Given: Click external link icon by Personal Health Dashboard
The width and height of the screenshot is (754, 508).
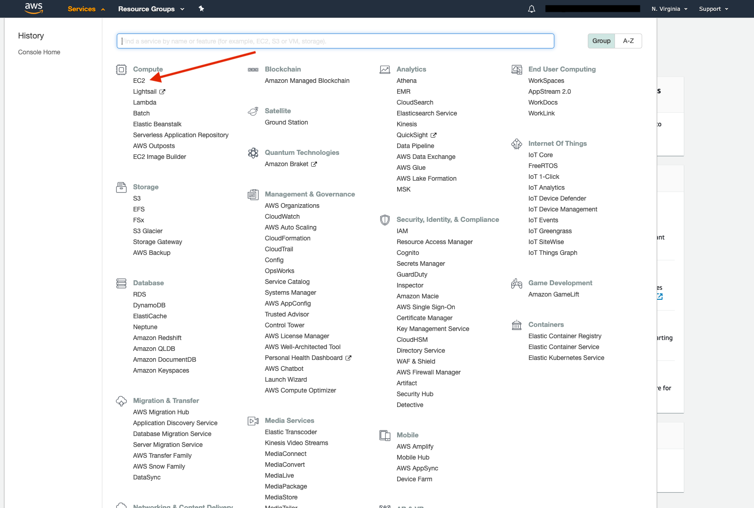Looking at the screenshot, I should coord(348,358).
